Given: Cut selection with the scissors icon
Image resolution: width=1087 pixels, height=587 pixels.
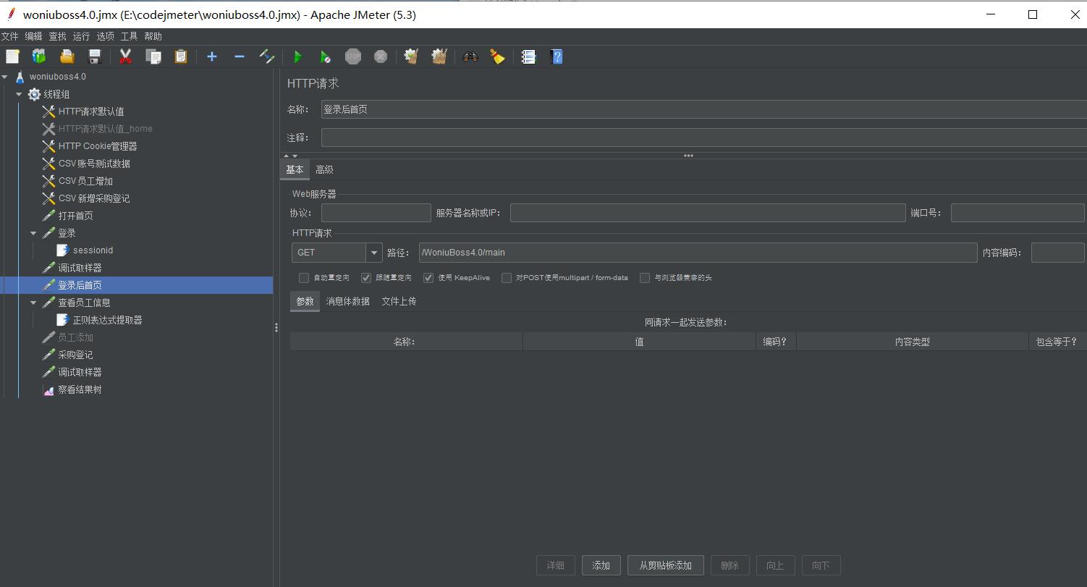Looking at the screenshot, I should pyautogui.click(x=125, y=56).
